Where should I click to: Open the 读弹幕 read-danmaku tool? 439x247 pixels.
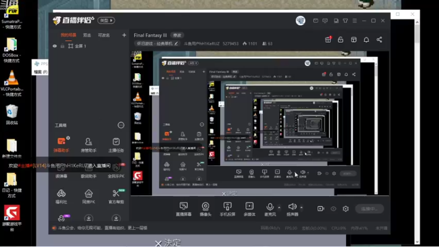coord(61,172)
